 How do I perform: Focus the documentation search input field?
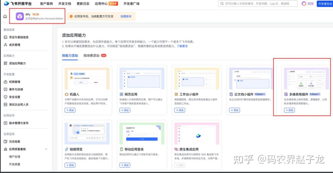click(258, 4)
